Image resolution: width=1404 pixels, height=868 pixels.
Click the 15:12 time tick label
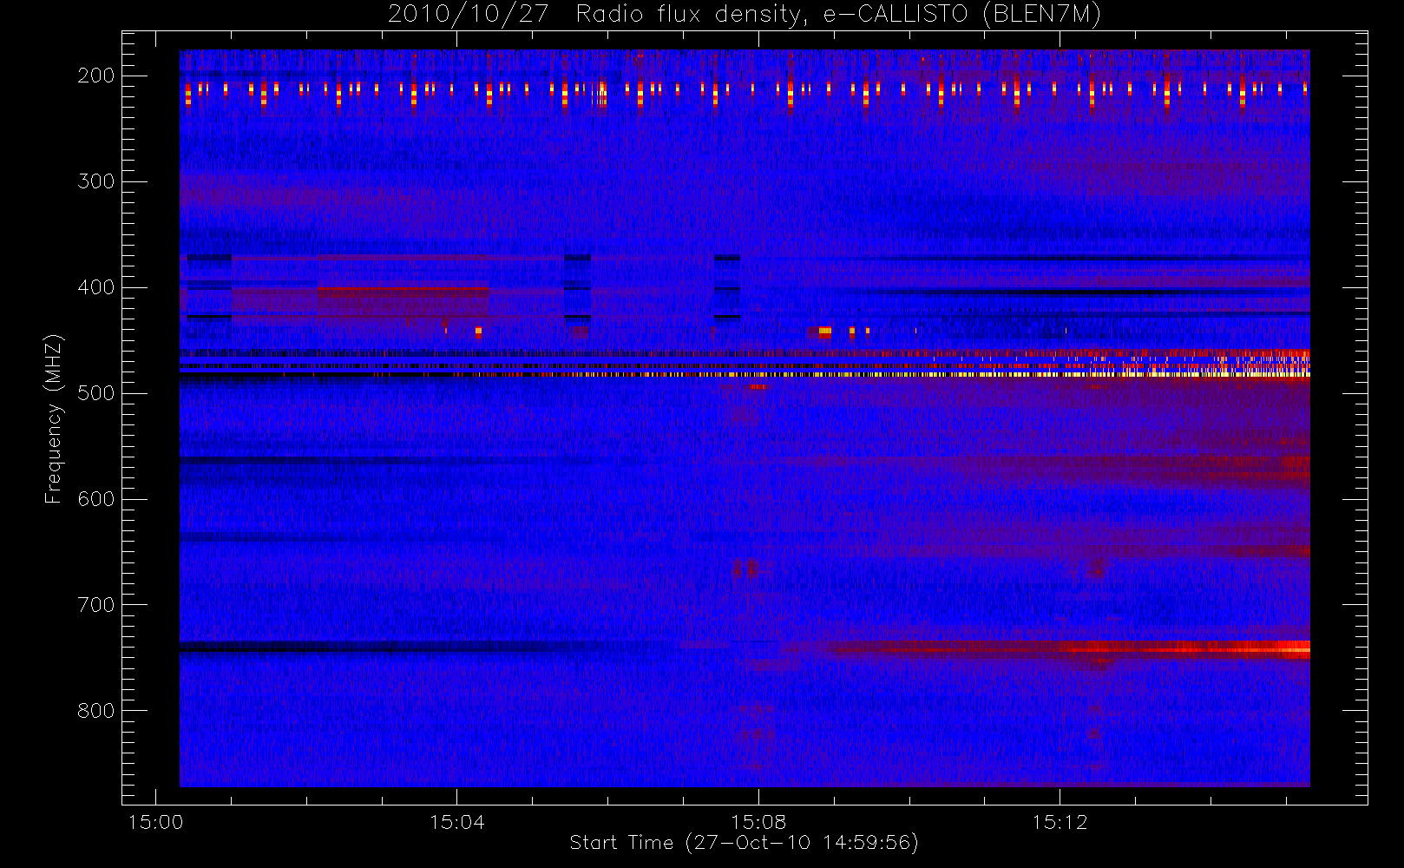1060,822
